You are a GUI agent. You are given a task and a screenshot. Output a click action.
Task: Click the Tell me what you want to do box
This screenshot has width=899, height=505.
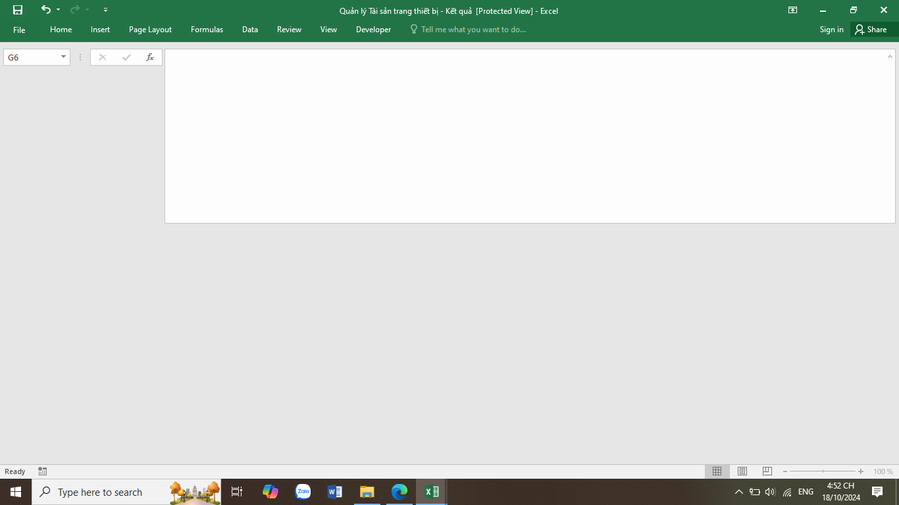[468, 30]
